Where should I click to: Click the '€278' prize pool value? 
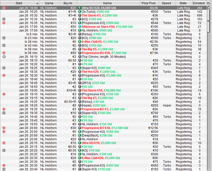[155, 19]
